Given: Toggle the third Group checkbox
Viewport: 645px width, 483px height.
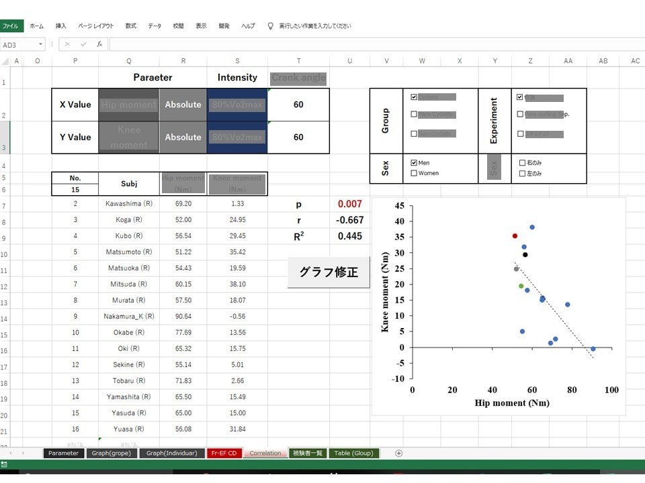Looking at the screenshot, I should (414, 133).
